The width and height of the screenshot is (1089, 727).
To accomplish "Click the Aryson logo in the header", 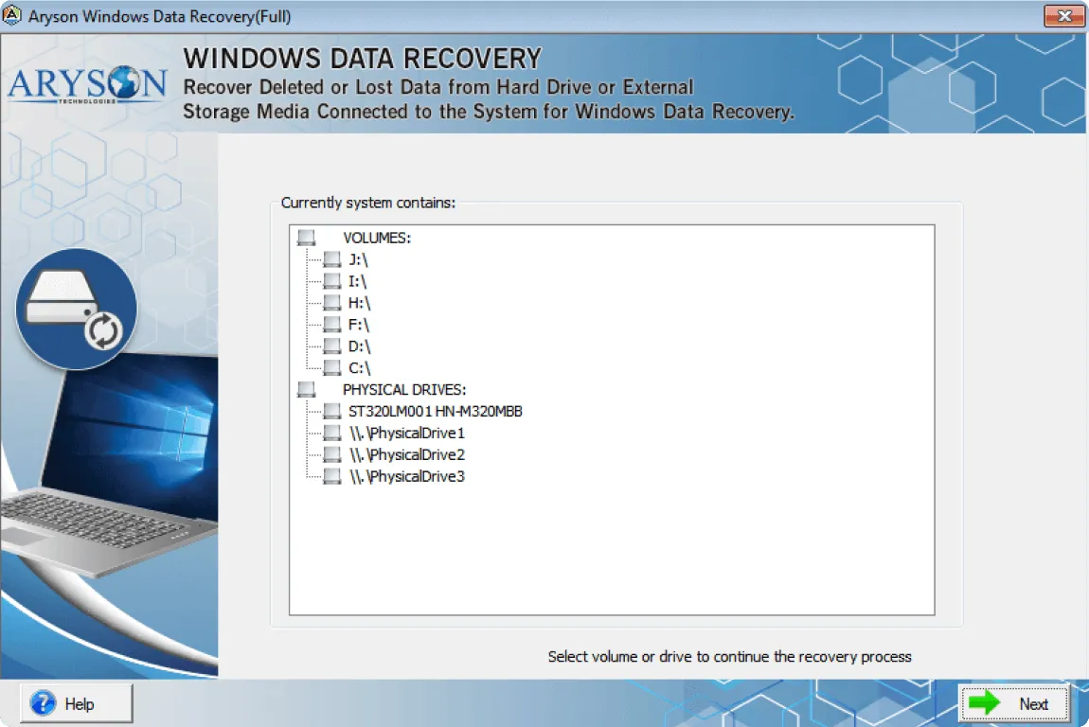I will pyautogui.click(x=85, y=85).
